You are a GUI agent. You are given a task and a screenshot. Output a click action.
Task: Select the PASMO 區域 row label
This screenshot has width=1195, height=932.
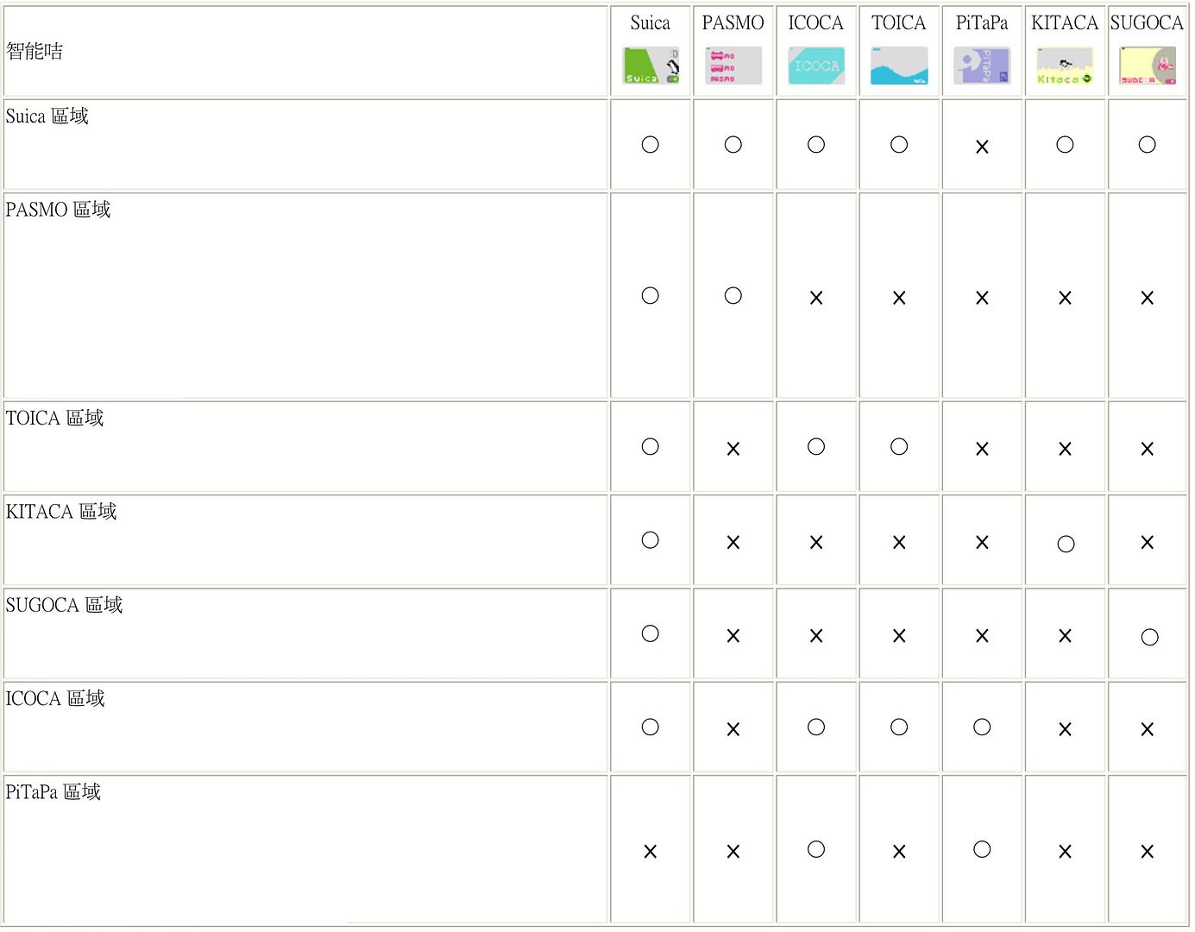(x=58, y=210)
